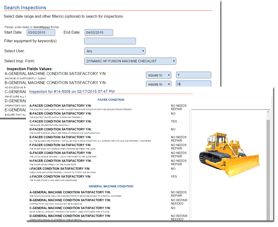Open the DYNAMIC HP FUSION MACHINE CHECKLIST dropdown

130,61
